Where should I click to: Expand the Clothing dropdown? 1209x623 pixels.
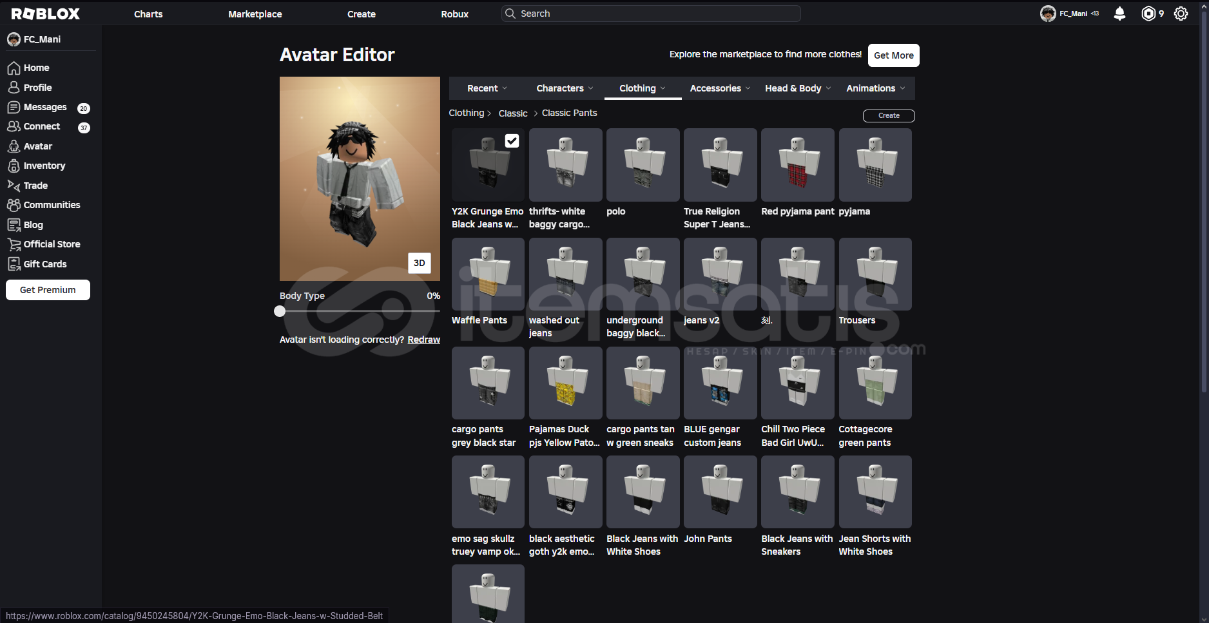[x=643, y=88]
